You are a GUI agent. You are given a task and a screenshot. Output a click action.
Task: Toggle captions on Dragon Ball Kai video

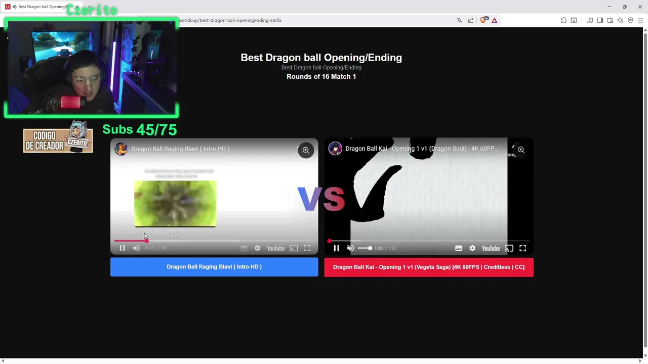[x=459, y=248]
